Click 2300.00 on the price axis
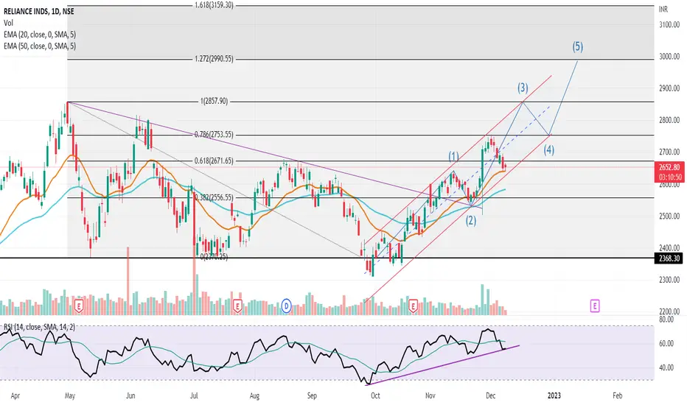 669,280
